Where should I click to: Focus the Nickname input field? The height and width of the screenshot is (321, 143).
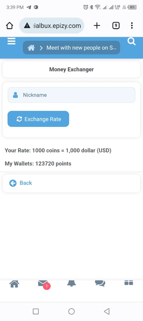[71, 95]
